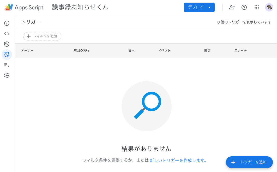Select the Triggers alarm clock icon
This screenshot has height=172, width=277.
pyautogui.click(x=7, y=55)
